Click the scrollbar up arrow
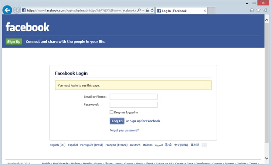This screenshot has height=166, width=271. [x=267, y=20]
